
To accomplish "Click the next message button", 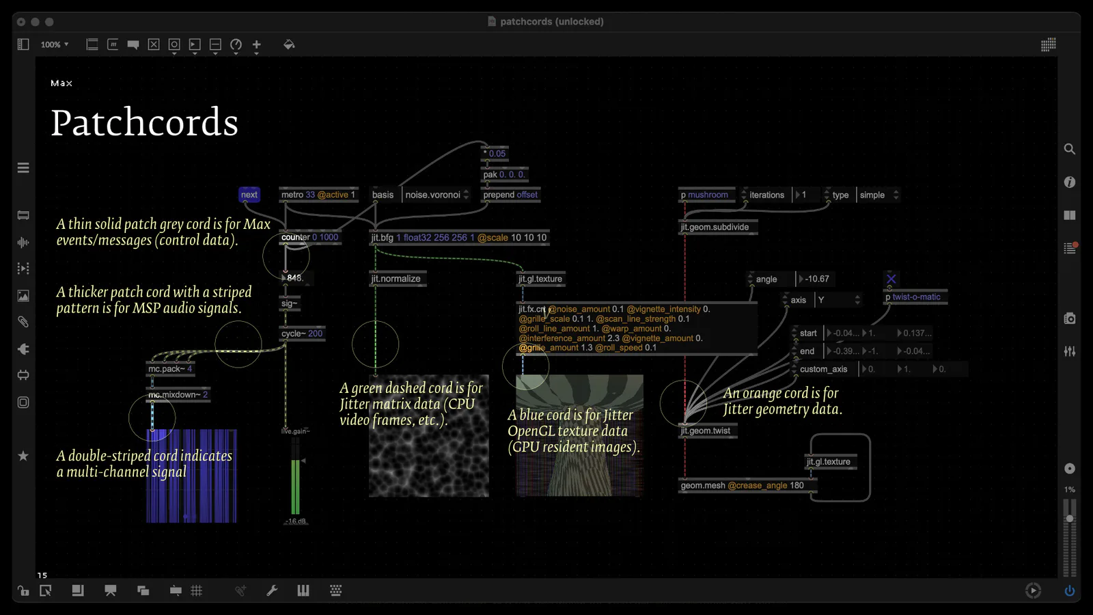I will [x=249, y=195].
